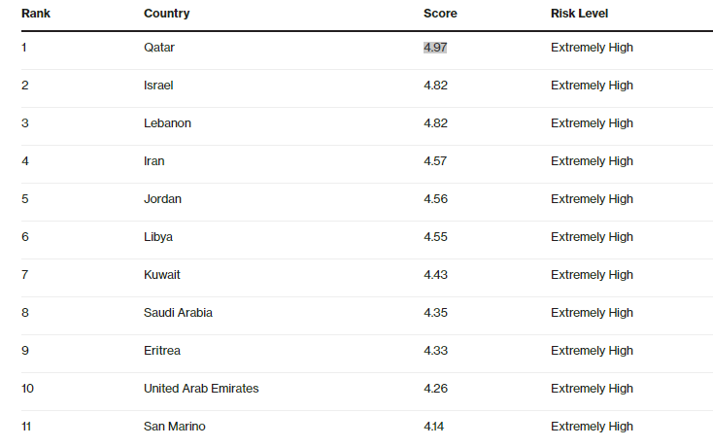Select the Israel country cell
The width and height of the screenshot is (713, 447).
point(158,86)
